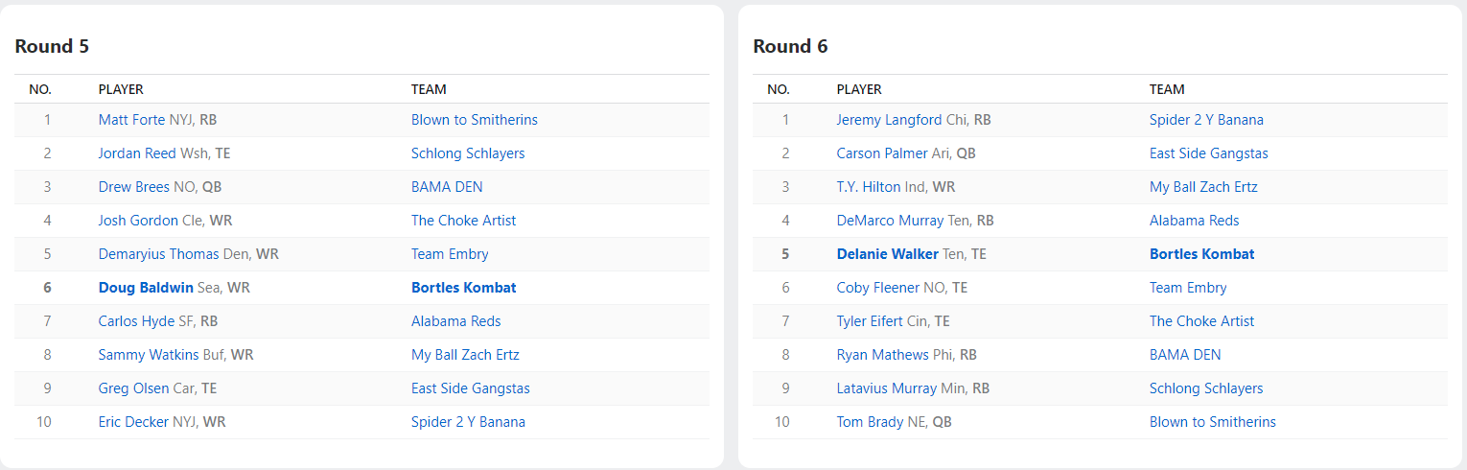Open T.Y. Hilton player link
This screenshot has width=1467, height=470.
tap(868, 187)
